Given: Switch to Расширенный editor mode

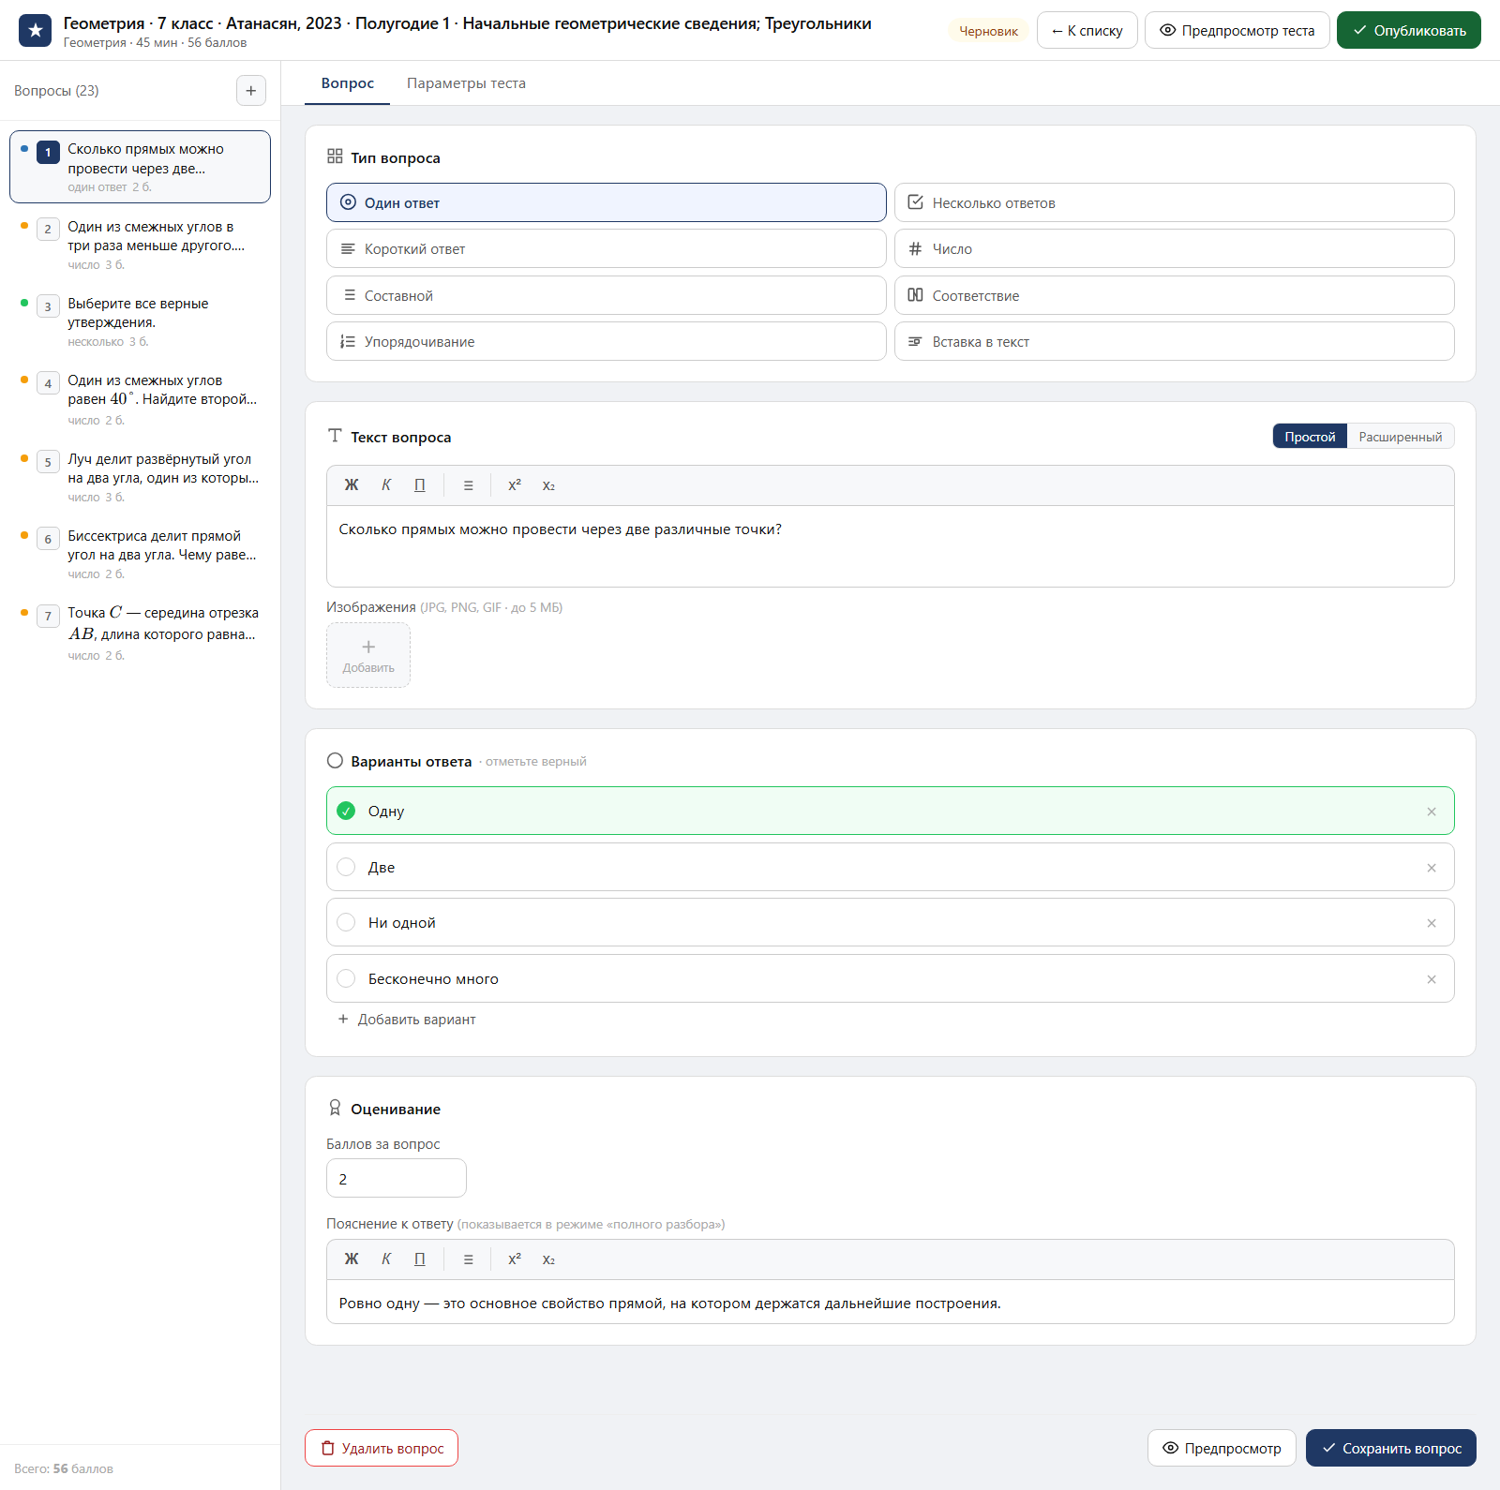Looking at the screenshot, I should (1401, 437).
